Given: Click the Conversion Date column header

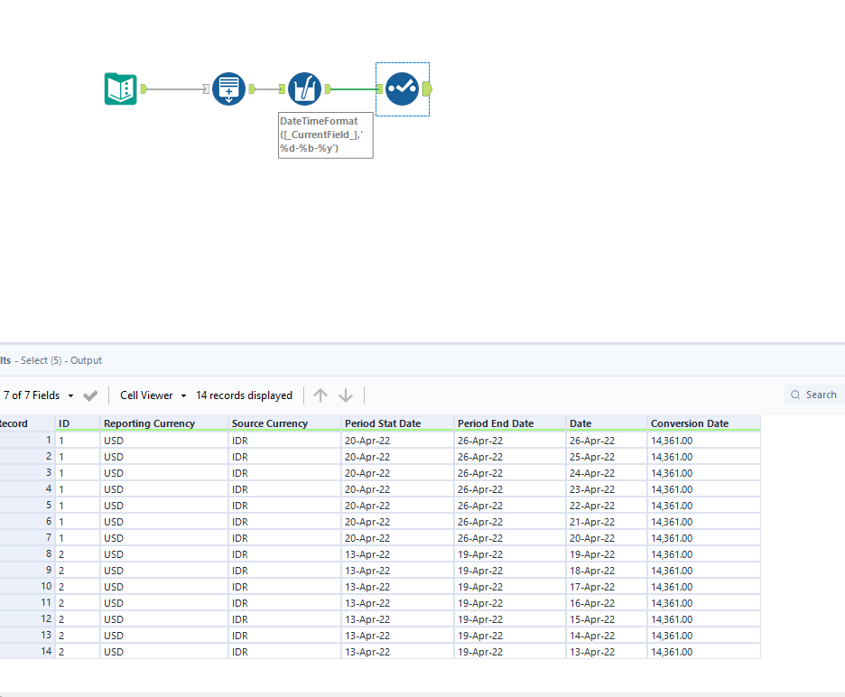Looking at the screenshot, I should click(689, 423).
